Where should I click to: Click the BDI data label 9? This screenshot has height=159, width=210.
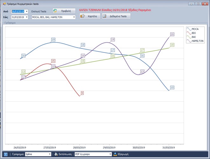click(x=82, y=93)
